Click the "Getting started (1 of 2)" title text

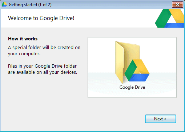30,5
